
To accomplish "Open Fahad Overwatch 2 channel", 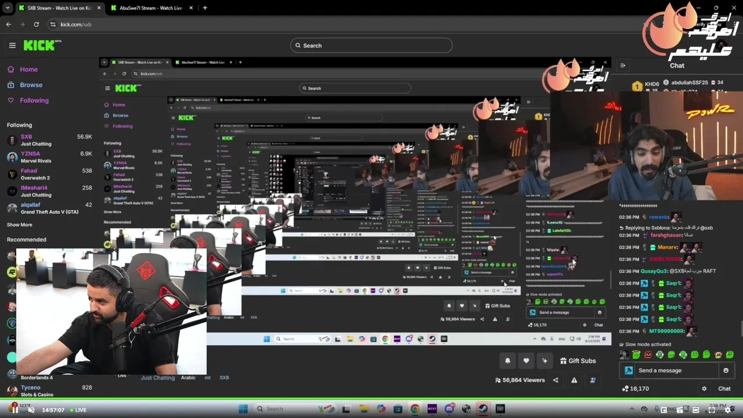I will click(49, 174).
